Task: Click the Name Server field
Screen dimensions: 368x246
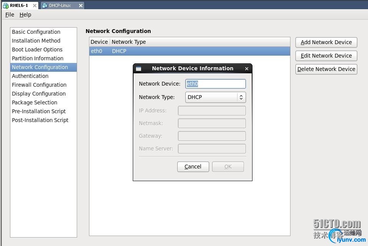Action: coord(212,149)
